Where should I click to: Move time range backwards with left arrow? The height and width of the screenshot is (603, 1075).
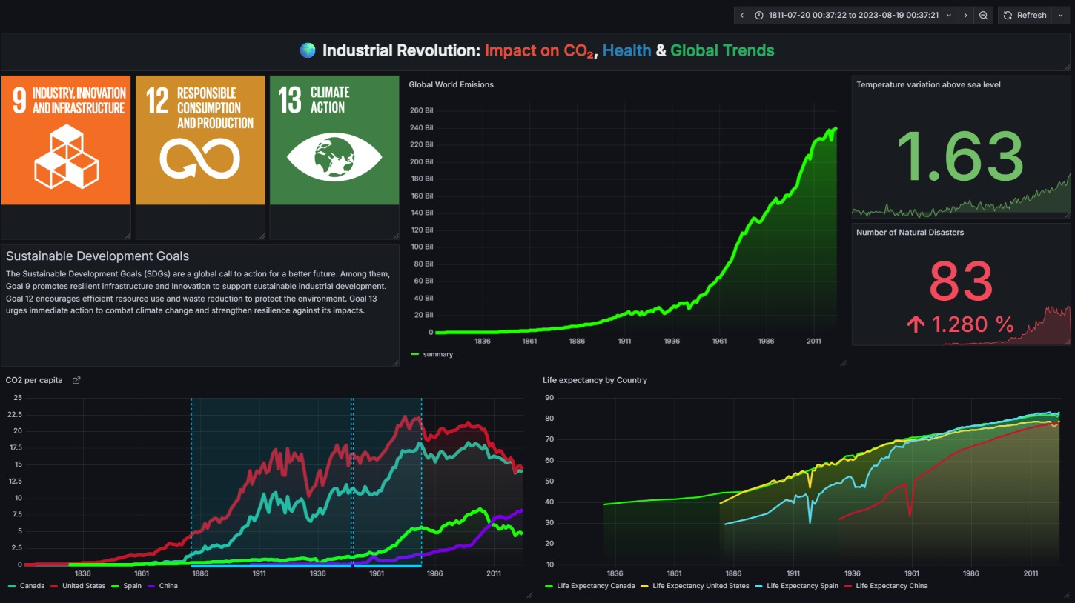tap(742, 15)
